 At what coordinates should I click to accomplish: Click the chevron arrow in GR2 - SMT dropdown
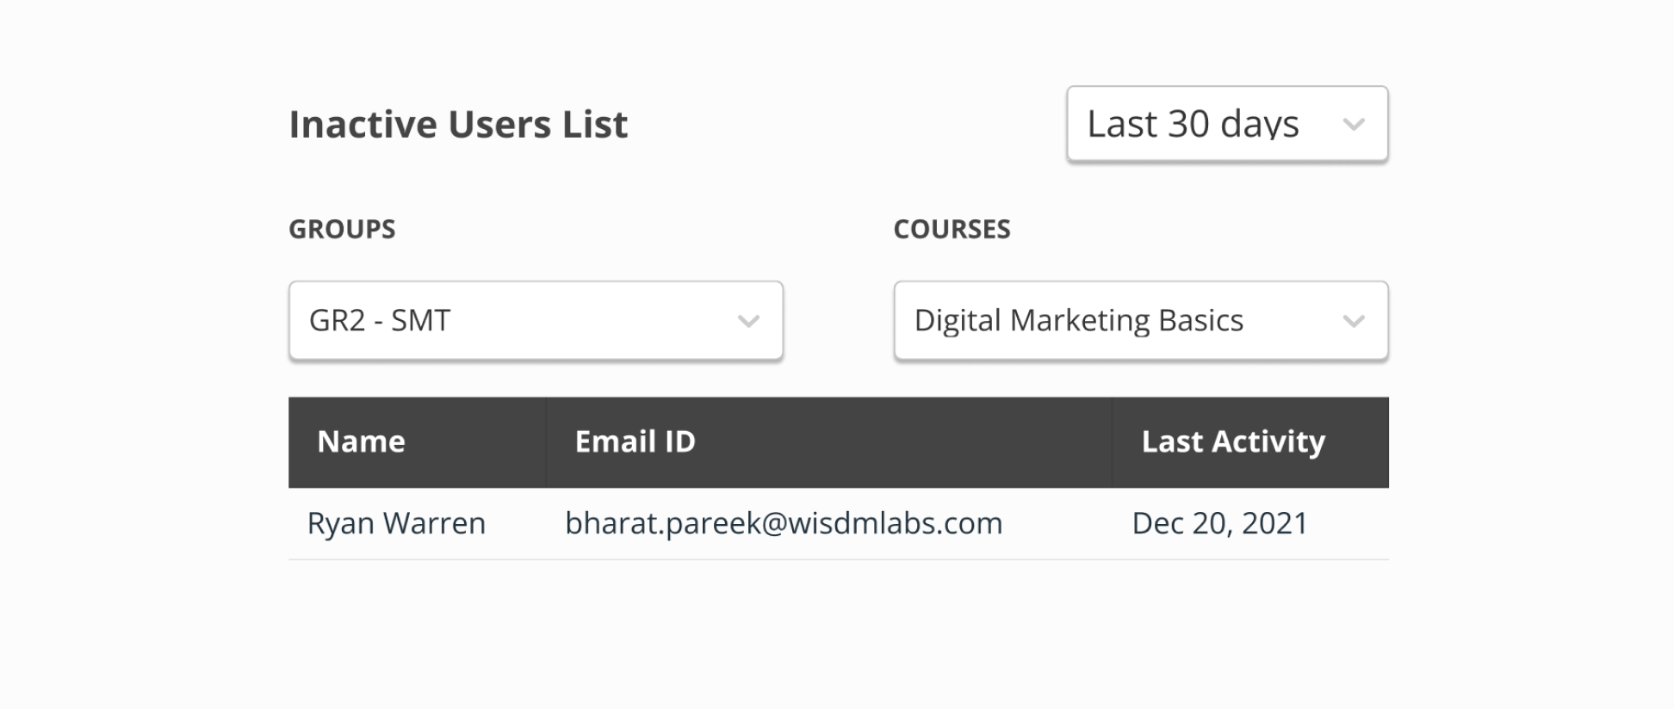[747, 322]
